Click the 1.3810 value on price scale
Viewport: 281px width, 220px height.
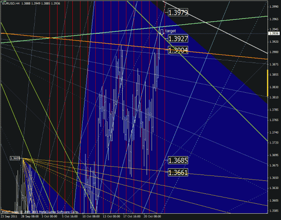[x=274, y=97]
